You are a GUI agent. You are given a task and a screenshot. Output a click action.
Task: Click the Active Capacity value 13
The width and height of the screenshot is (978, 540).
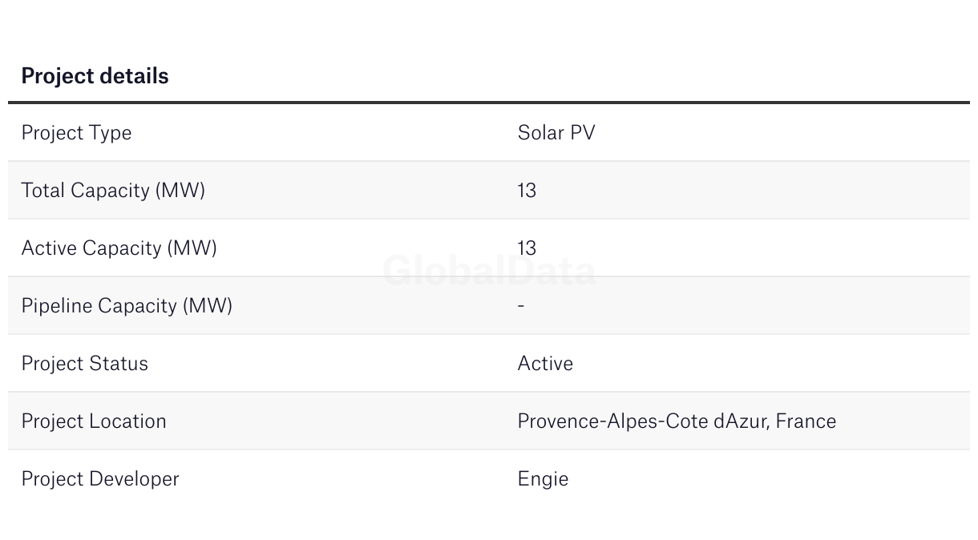pos(527,248)
